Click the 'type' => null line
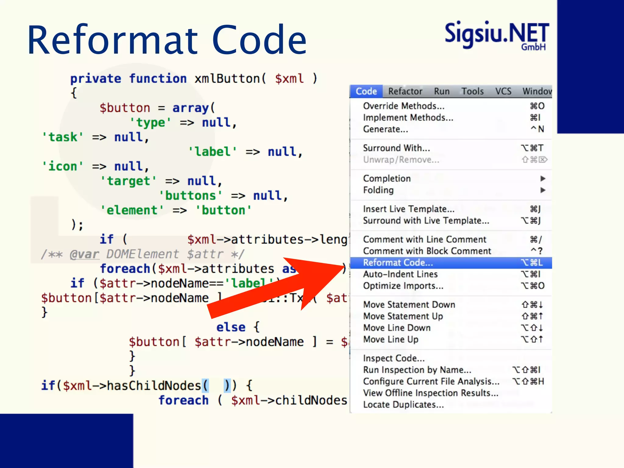Screen dimensions: 624x468 [183, 122]
